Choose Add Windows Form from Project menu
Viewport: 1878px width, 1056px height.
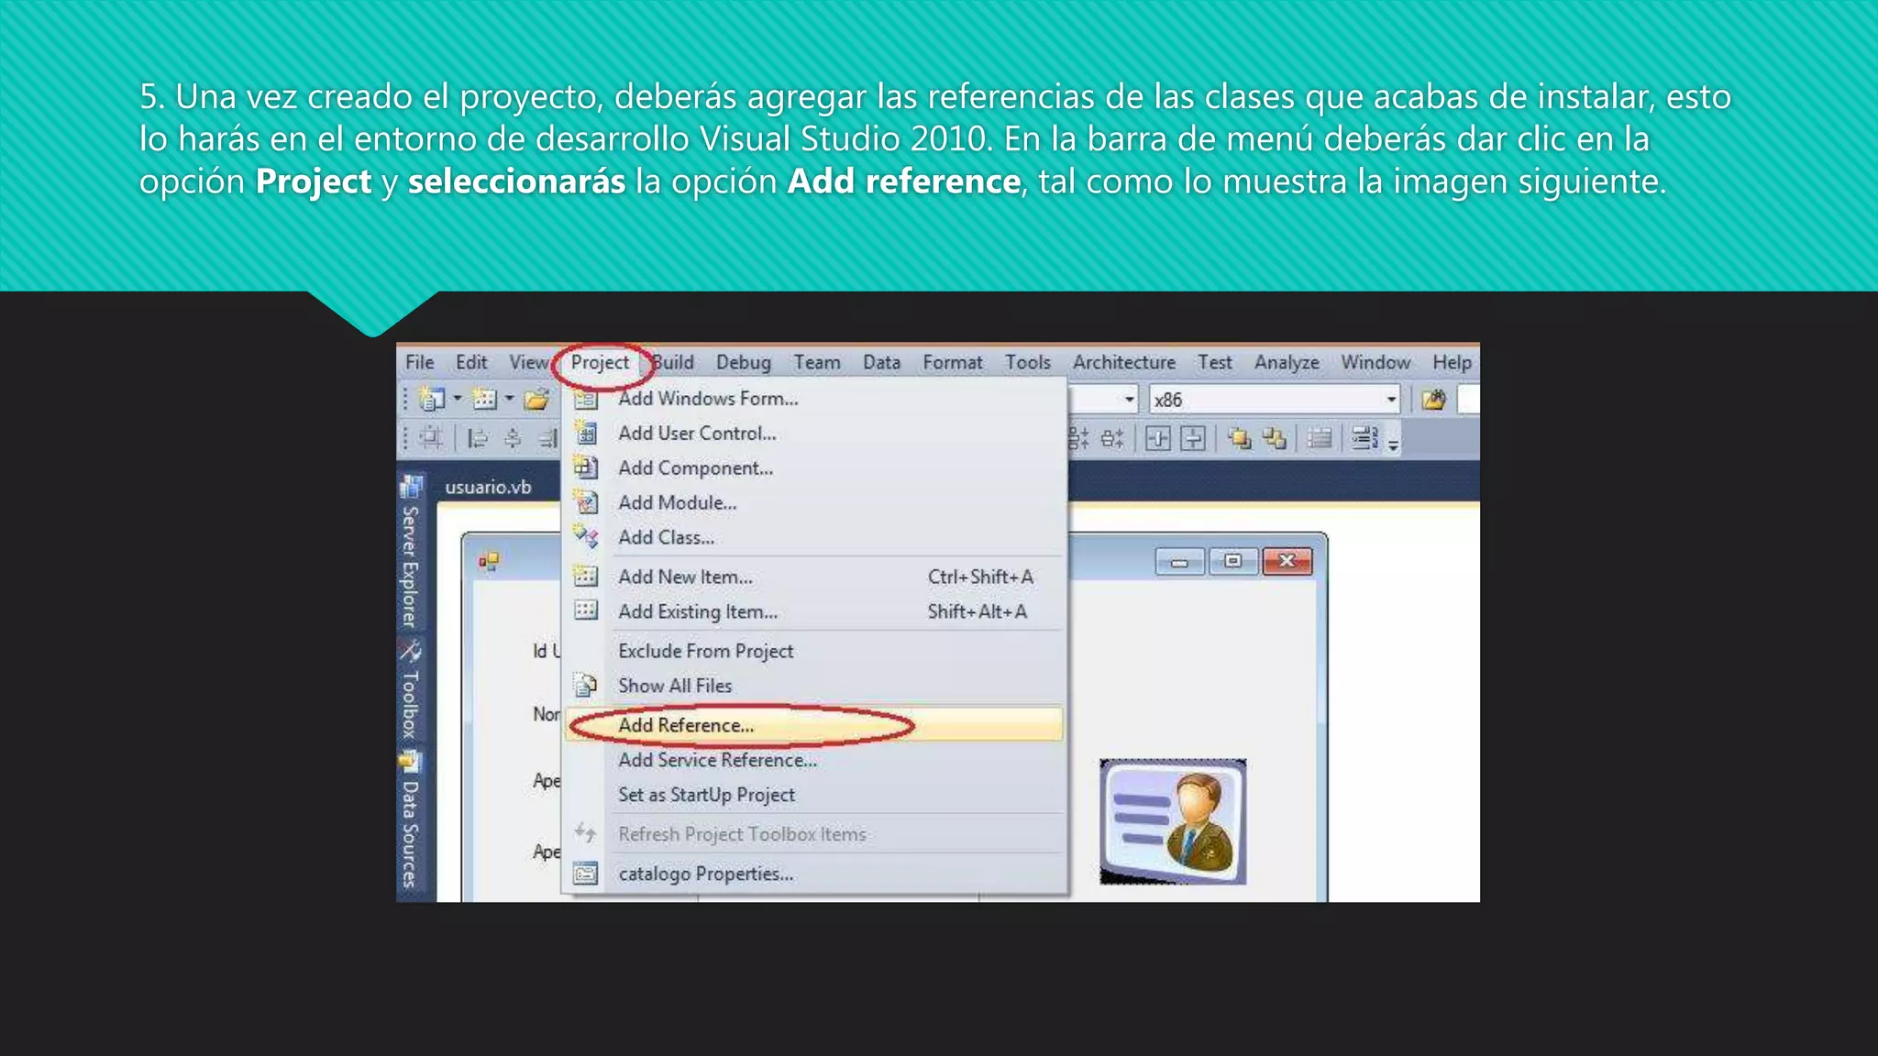tap(814, 399)
